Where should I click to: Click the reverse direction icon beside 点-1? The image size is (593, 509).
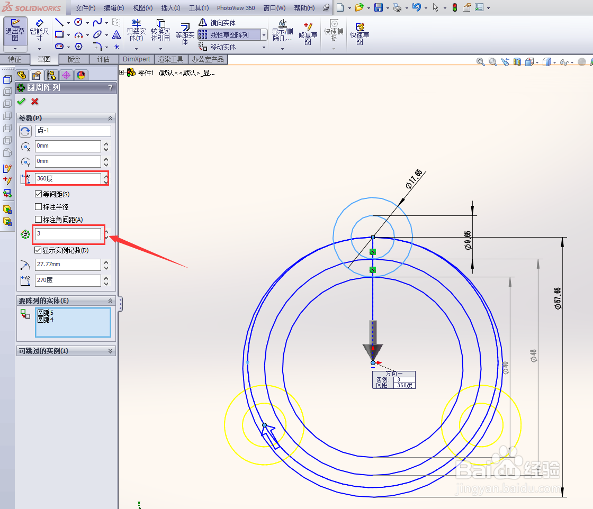point(25,131)
